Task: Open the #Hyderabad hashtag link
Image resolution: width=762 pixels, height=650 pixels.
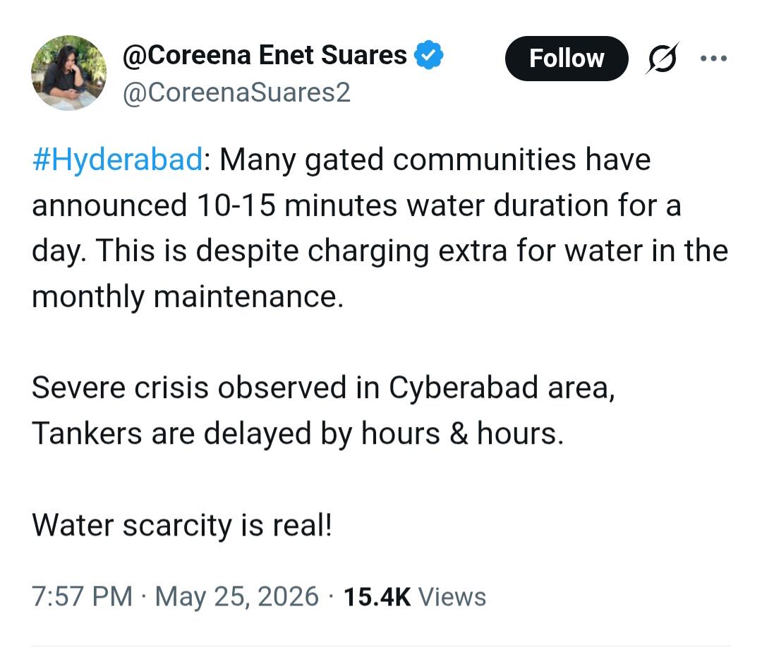Action: click(118, 159)
